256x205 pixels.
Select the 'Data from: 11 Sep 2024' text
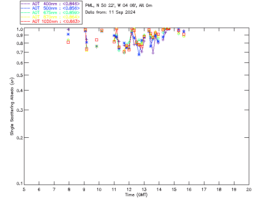tap(110, 12)
